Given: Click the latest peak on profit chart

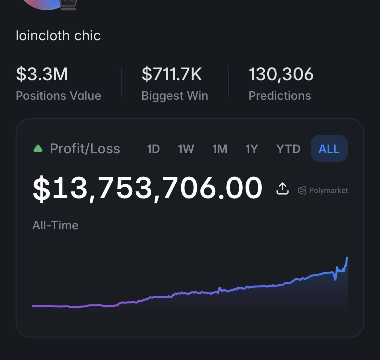Looking at the screenshot, I should coord(347,258).
